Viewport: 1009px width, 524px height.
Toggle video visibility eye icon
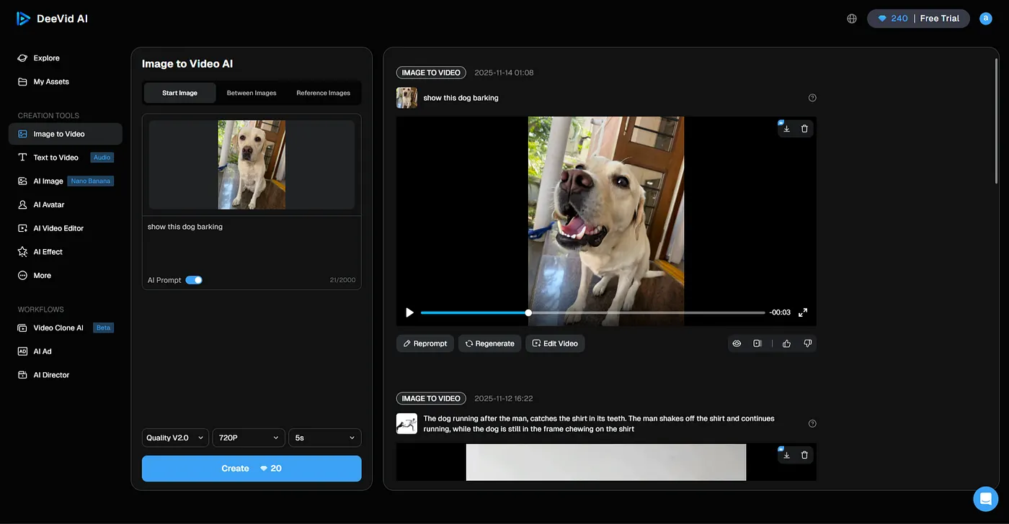pyautogui.click(x=737, y=344)
